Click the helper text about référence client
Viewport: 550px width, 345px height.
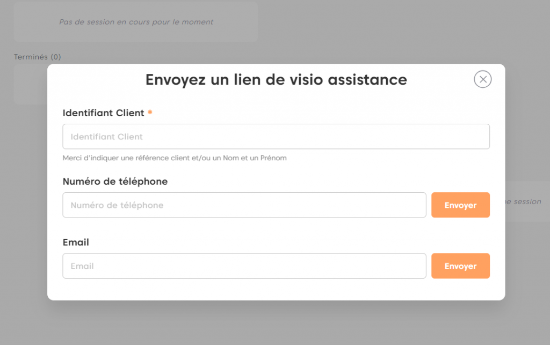click(175, 158)
